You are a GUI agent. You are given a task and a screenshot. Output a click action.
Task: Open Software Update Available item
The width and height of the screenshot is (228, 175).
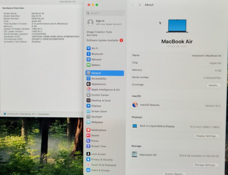click(103, 40)
